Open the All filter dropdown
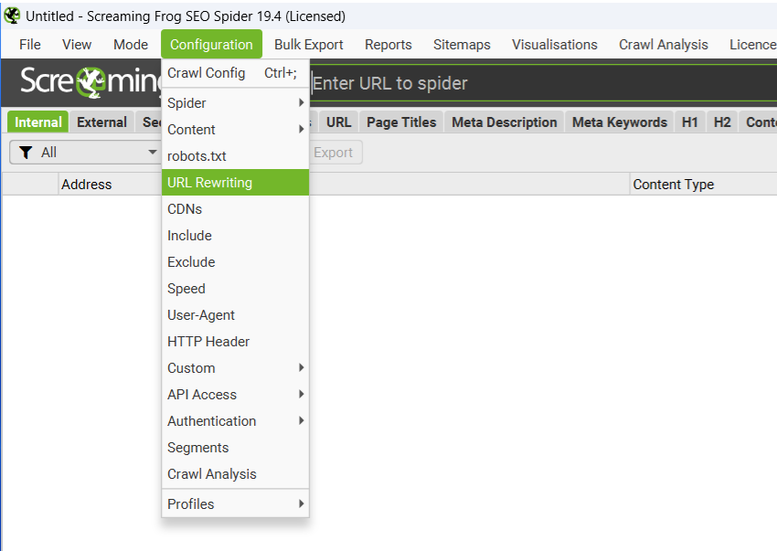The height and width of the screenshot is (551, 777). pos(85,152)
